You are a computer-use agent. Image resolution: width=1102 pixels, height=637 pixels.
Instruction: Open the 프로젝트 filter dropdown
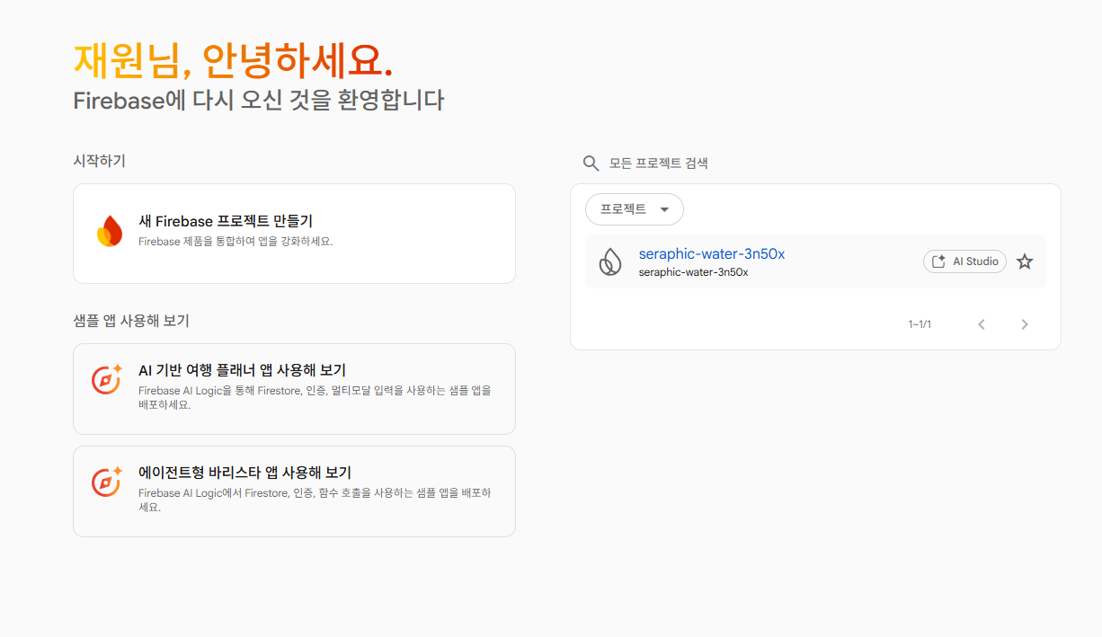pyautogui.click(x=635, y=209)
